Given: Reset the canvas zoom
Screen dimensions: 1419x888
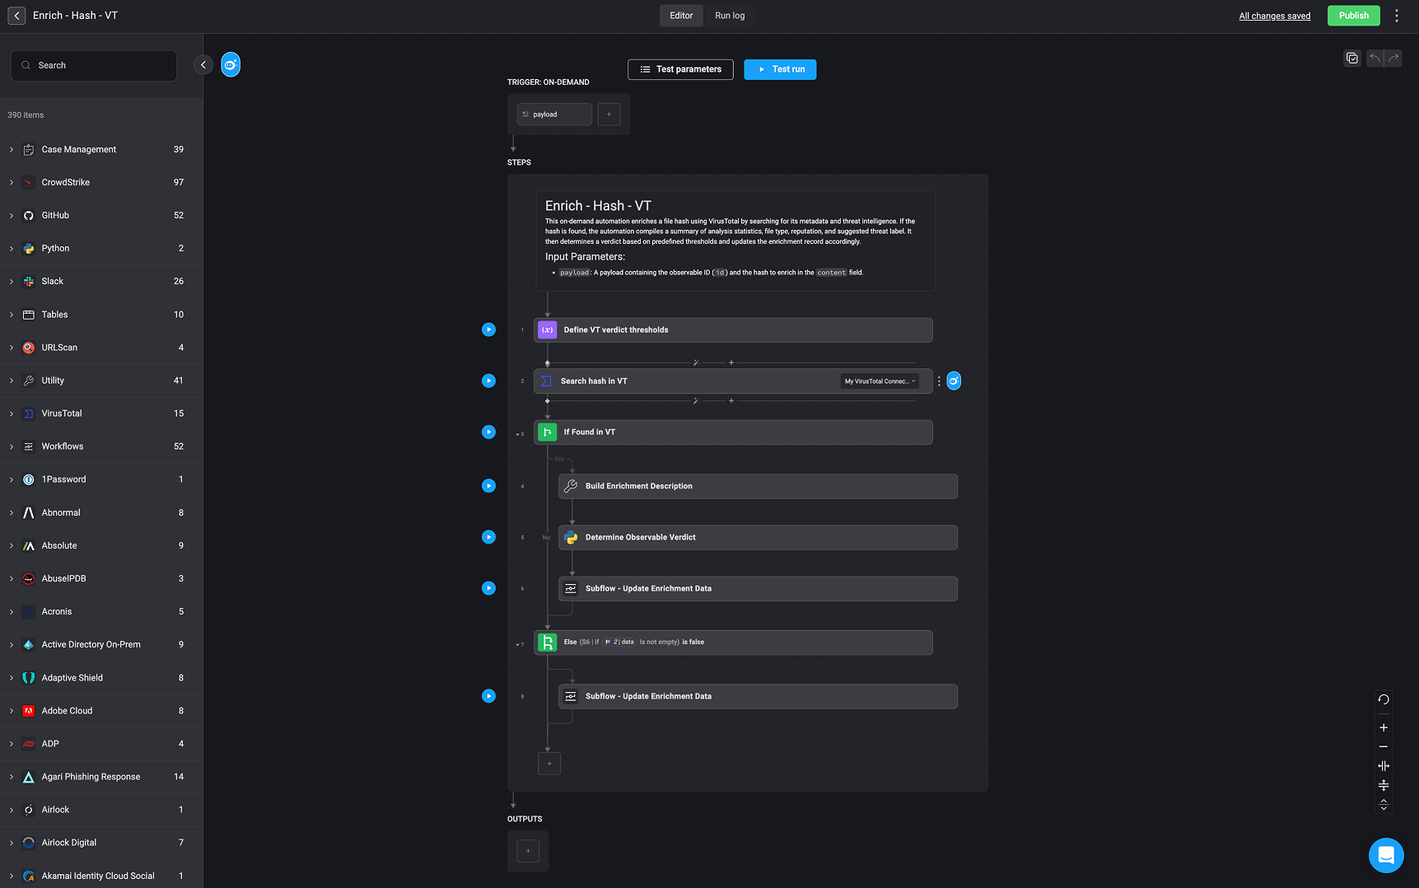Looking at the screenshot, I should pyautogui.click(x=1384, y=699).
